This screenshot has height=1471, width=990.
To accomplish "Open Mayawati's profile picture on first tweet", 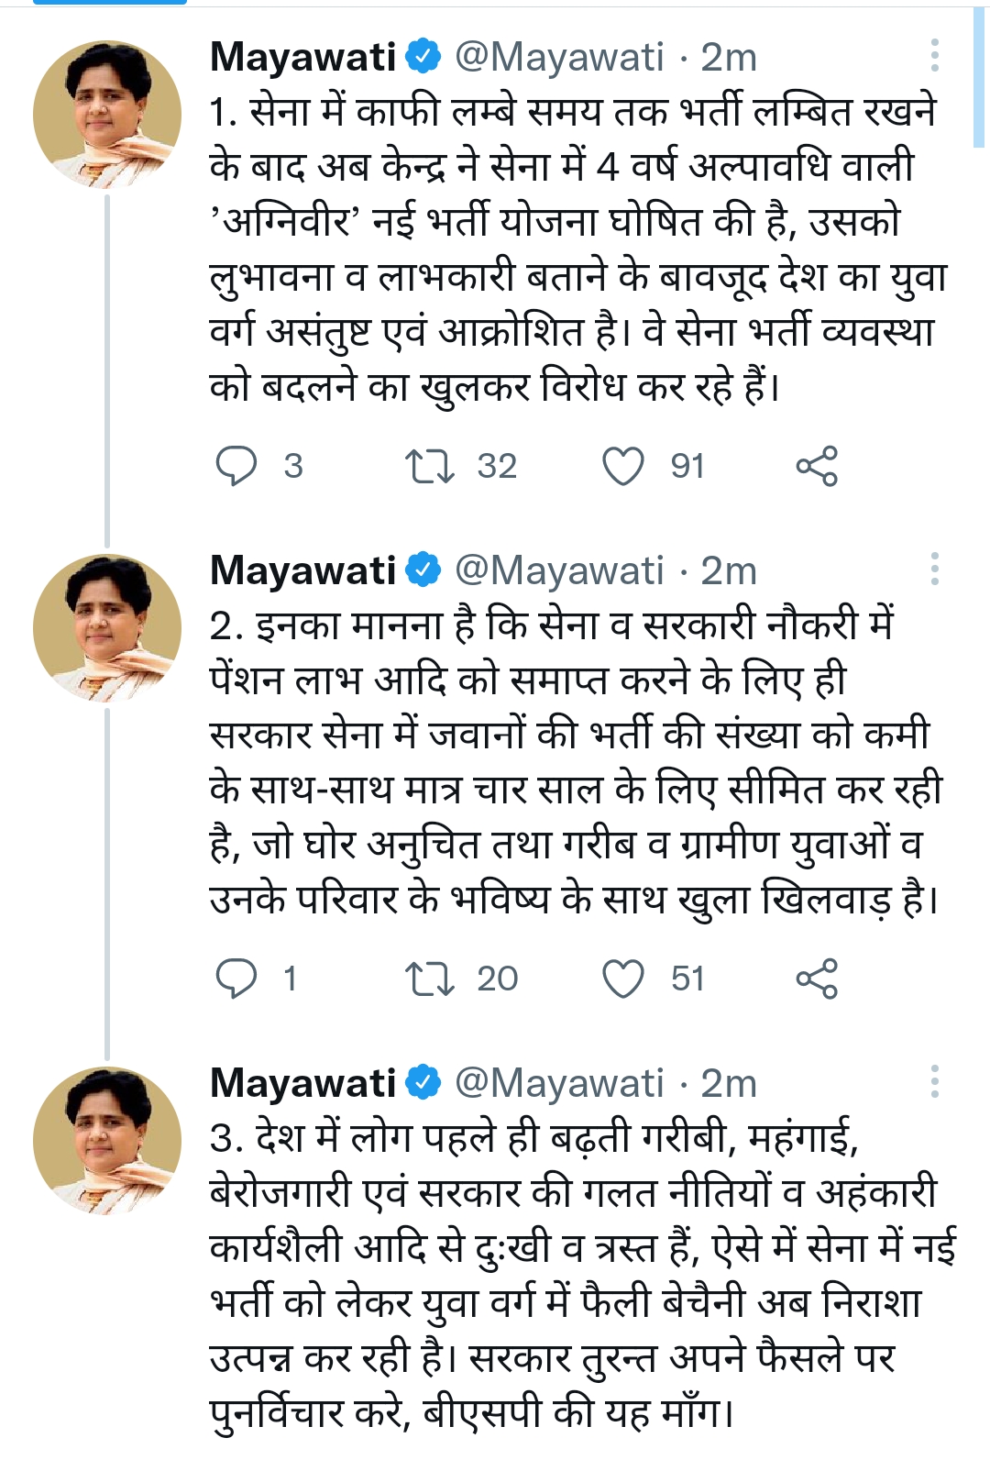I will 107,115.
